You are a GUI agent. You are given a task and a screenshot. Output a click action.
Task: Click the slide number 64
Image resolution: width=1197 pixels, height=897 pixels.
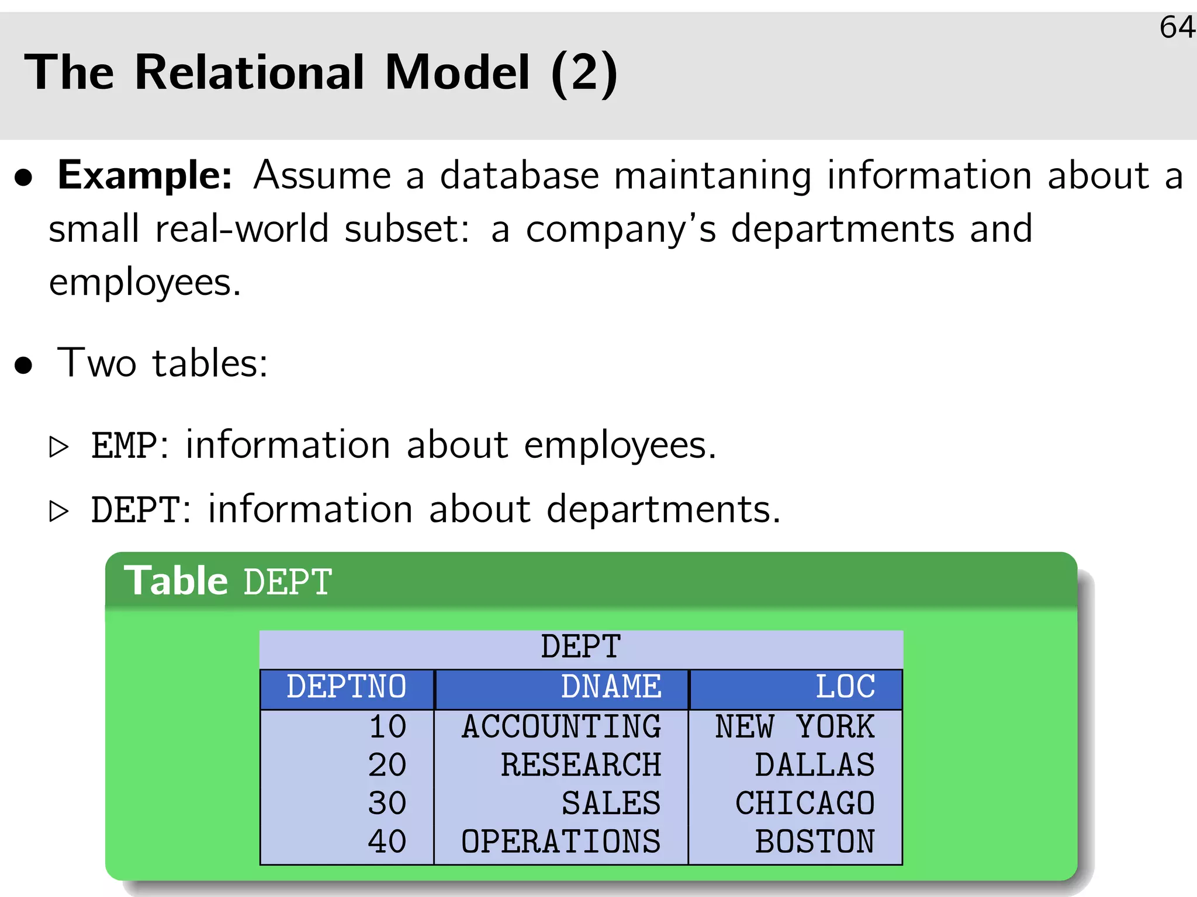(1177, 27)
